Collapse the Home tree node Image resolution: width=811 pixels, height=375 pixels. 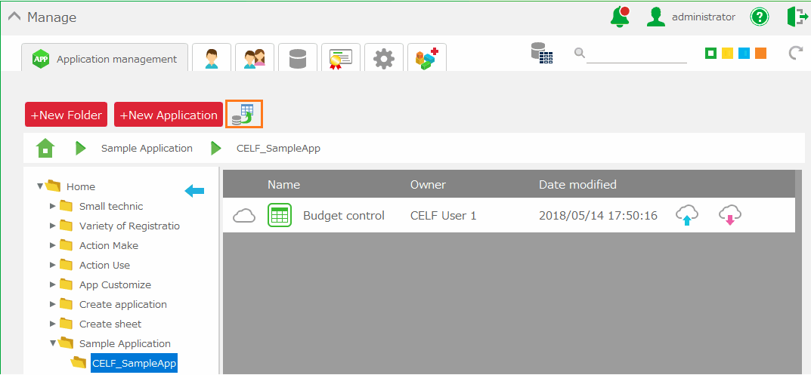pos(39,186)
